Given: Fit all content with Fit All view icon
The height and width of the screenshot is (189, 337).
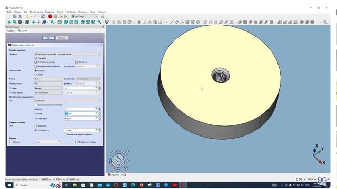Looking at the screenshot, I should click(x=9, y=22).
